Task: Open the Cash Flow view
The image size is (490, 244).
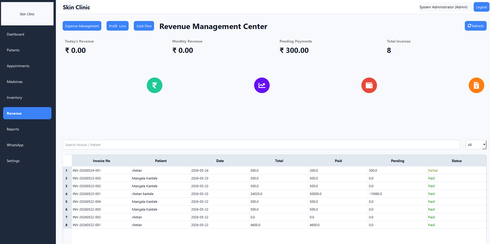Action: (x=144, y=26)
